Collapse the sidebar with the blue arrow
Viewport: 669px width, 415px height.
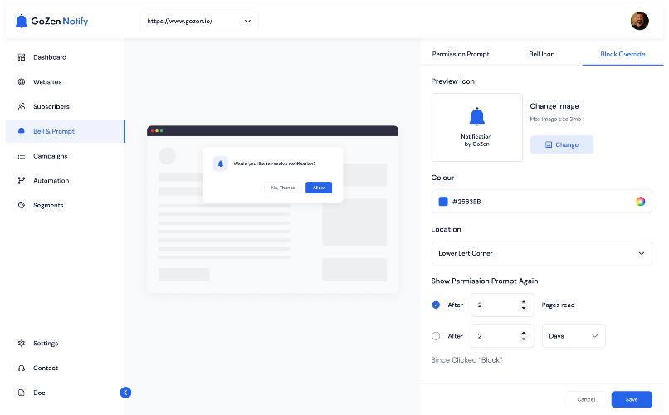(125, 393)
